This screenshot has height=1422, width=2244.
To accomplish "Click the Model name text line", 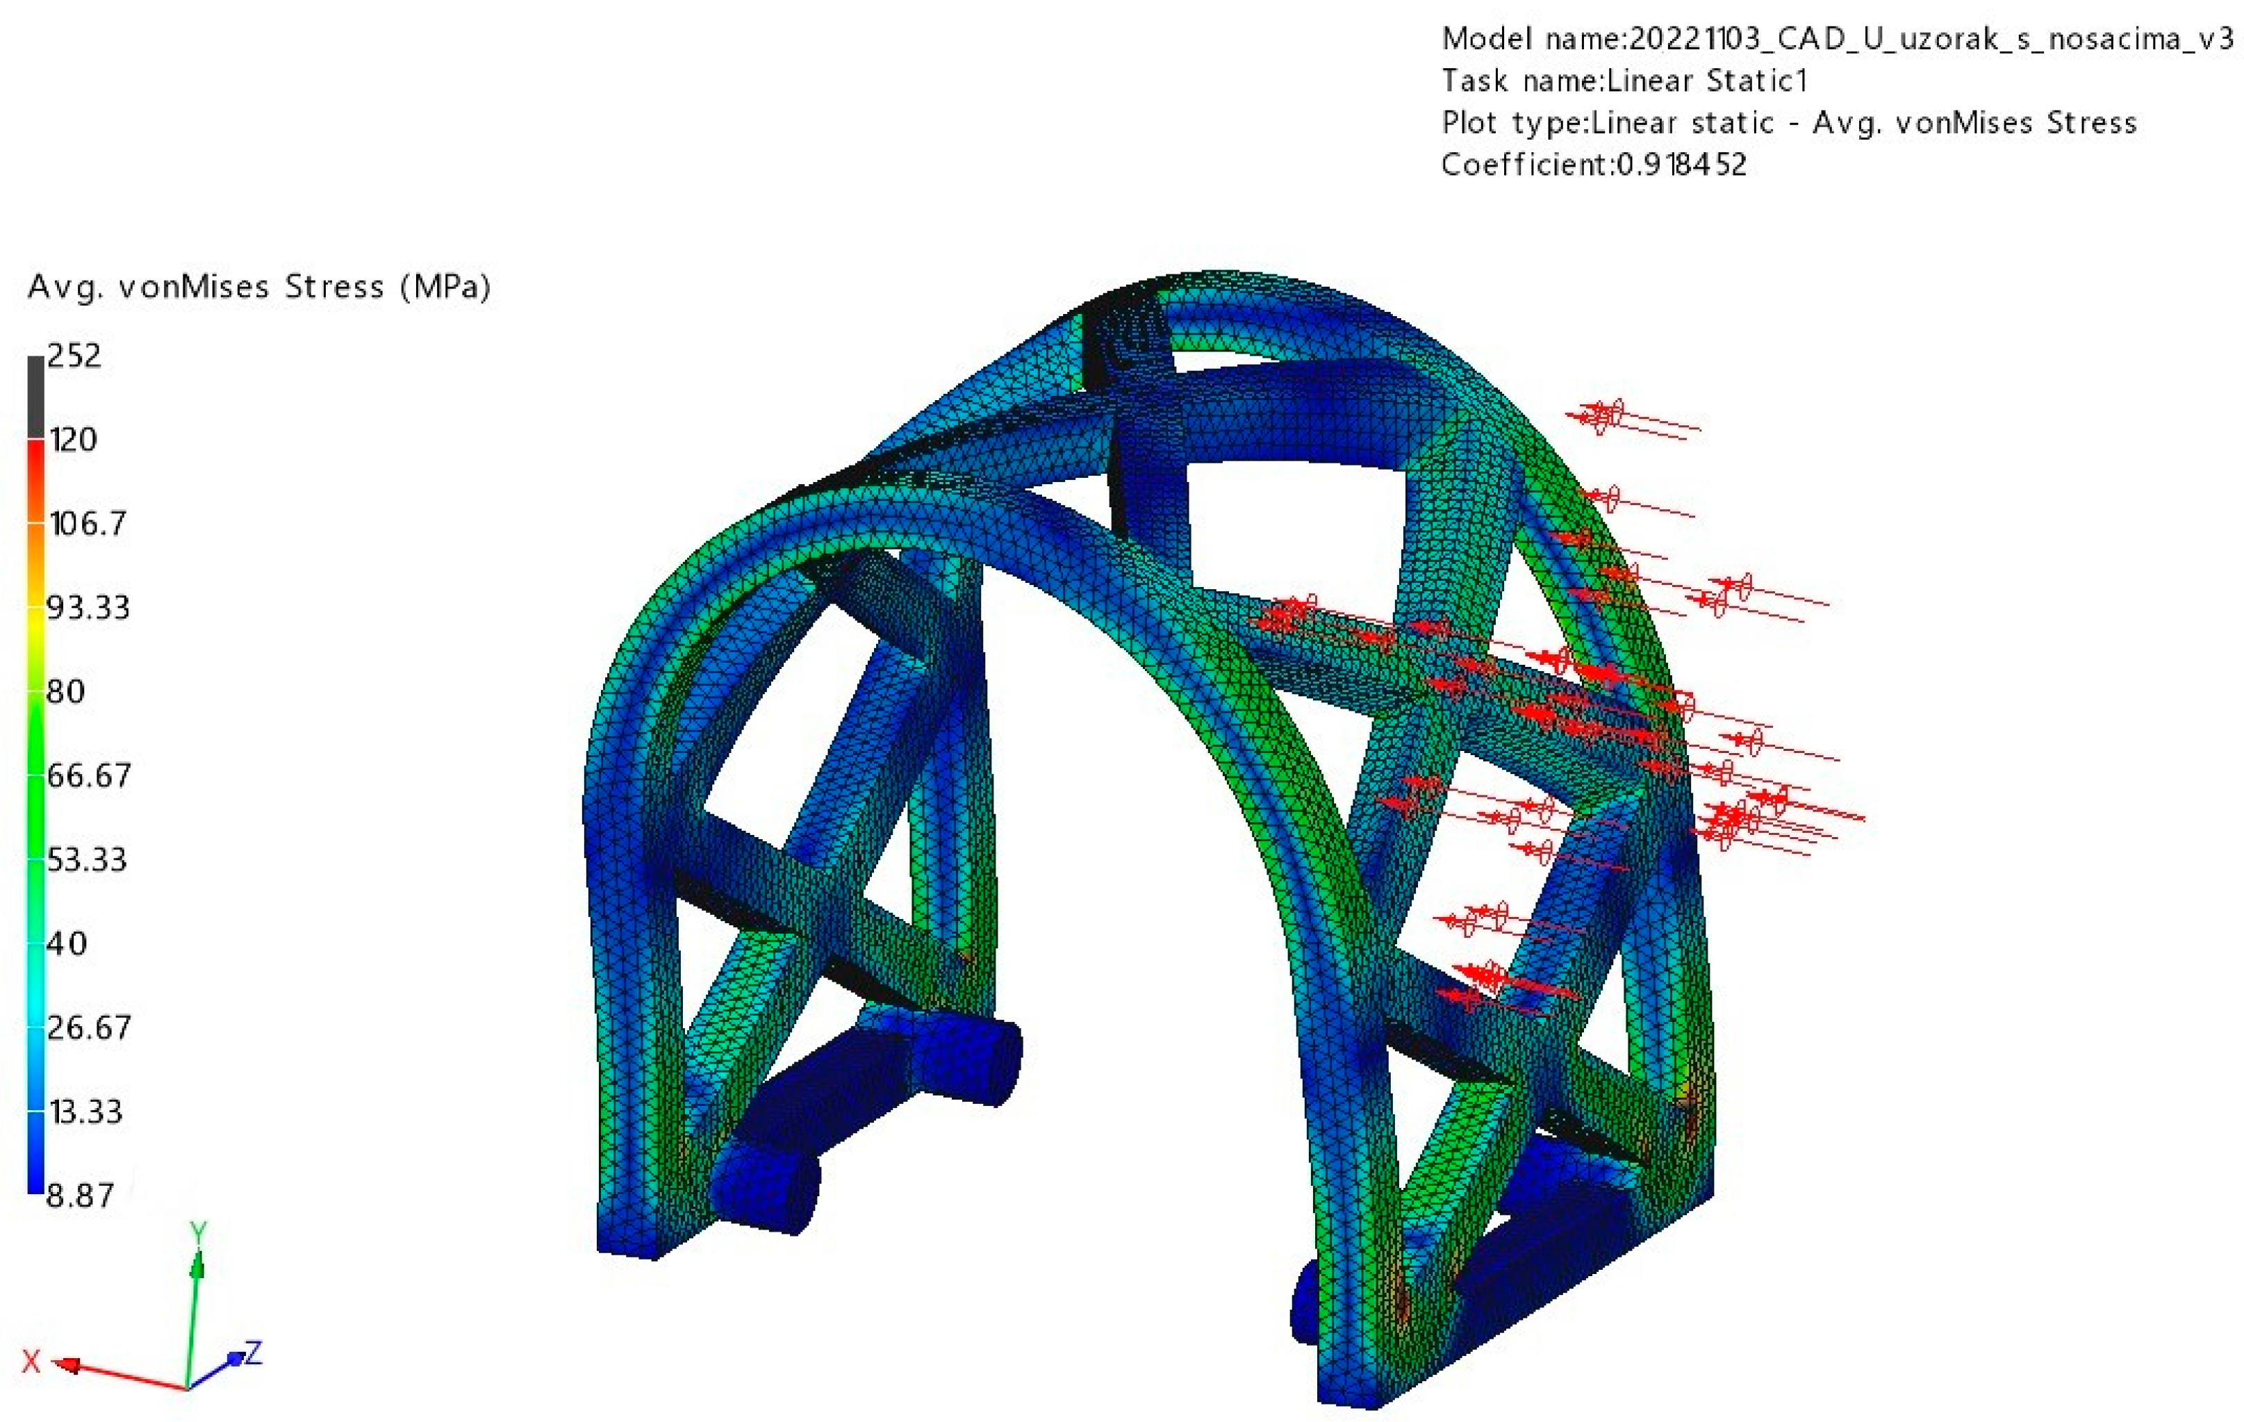I will click(1838, 39).
